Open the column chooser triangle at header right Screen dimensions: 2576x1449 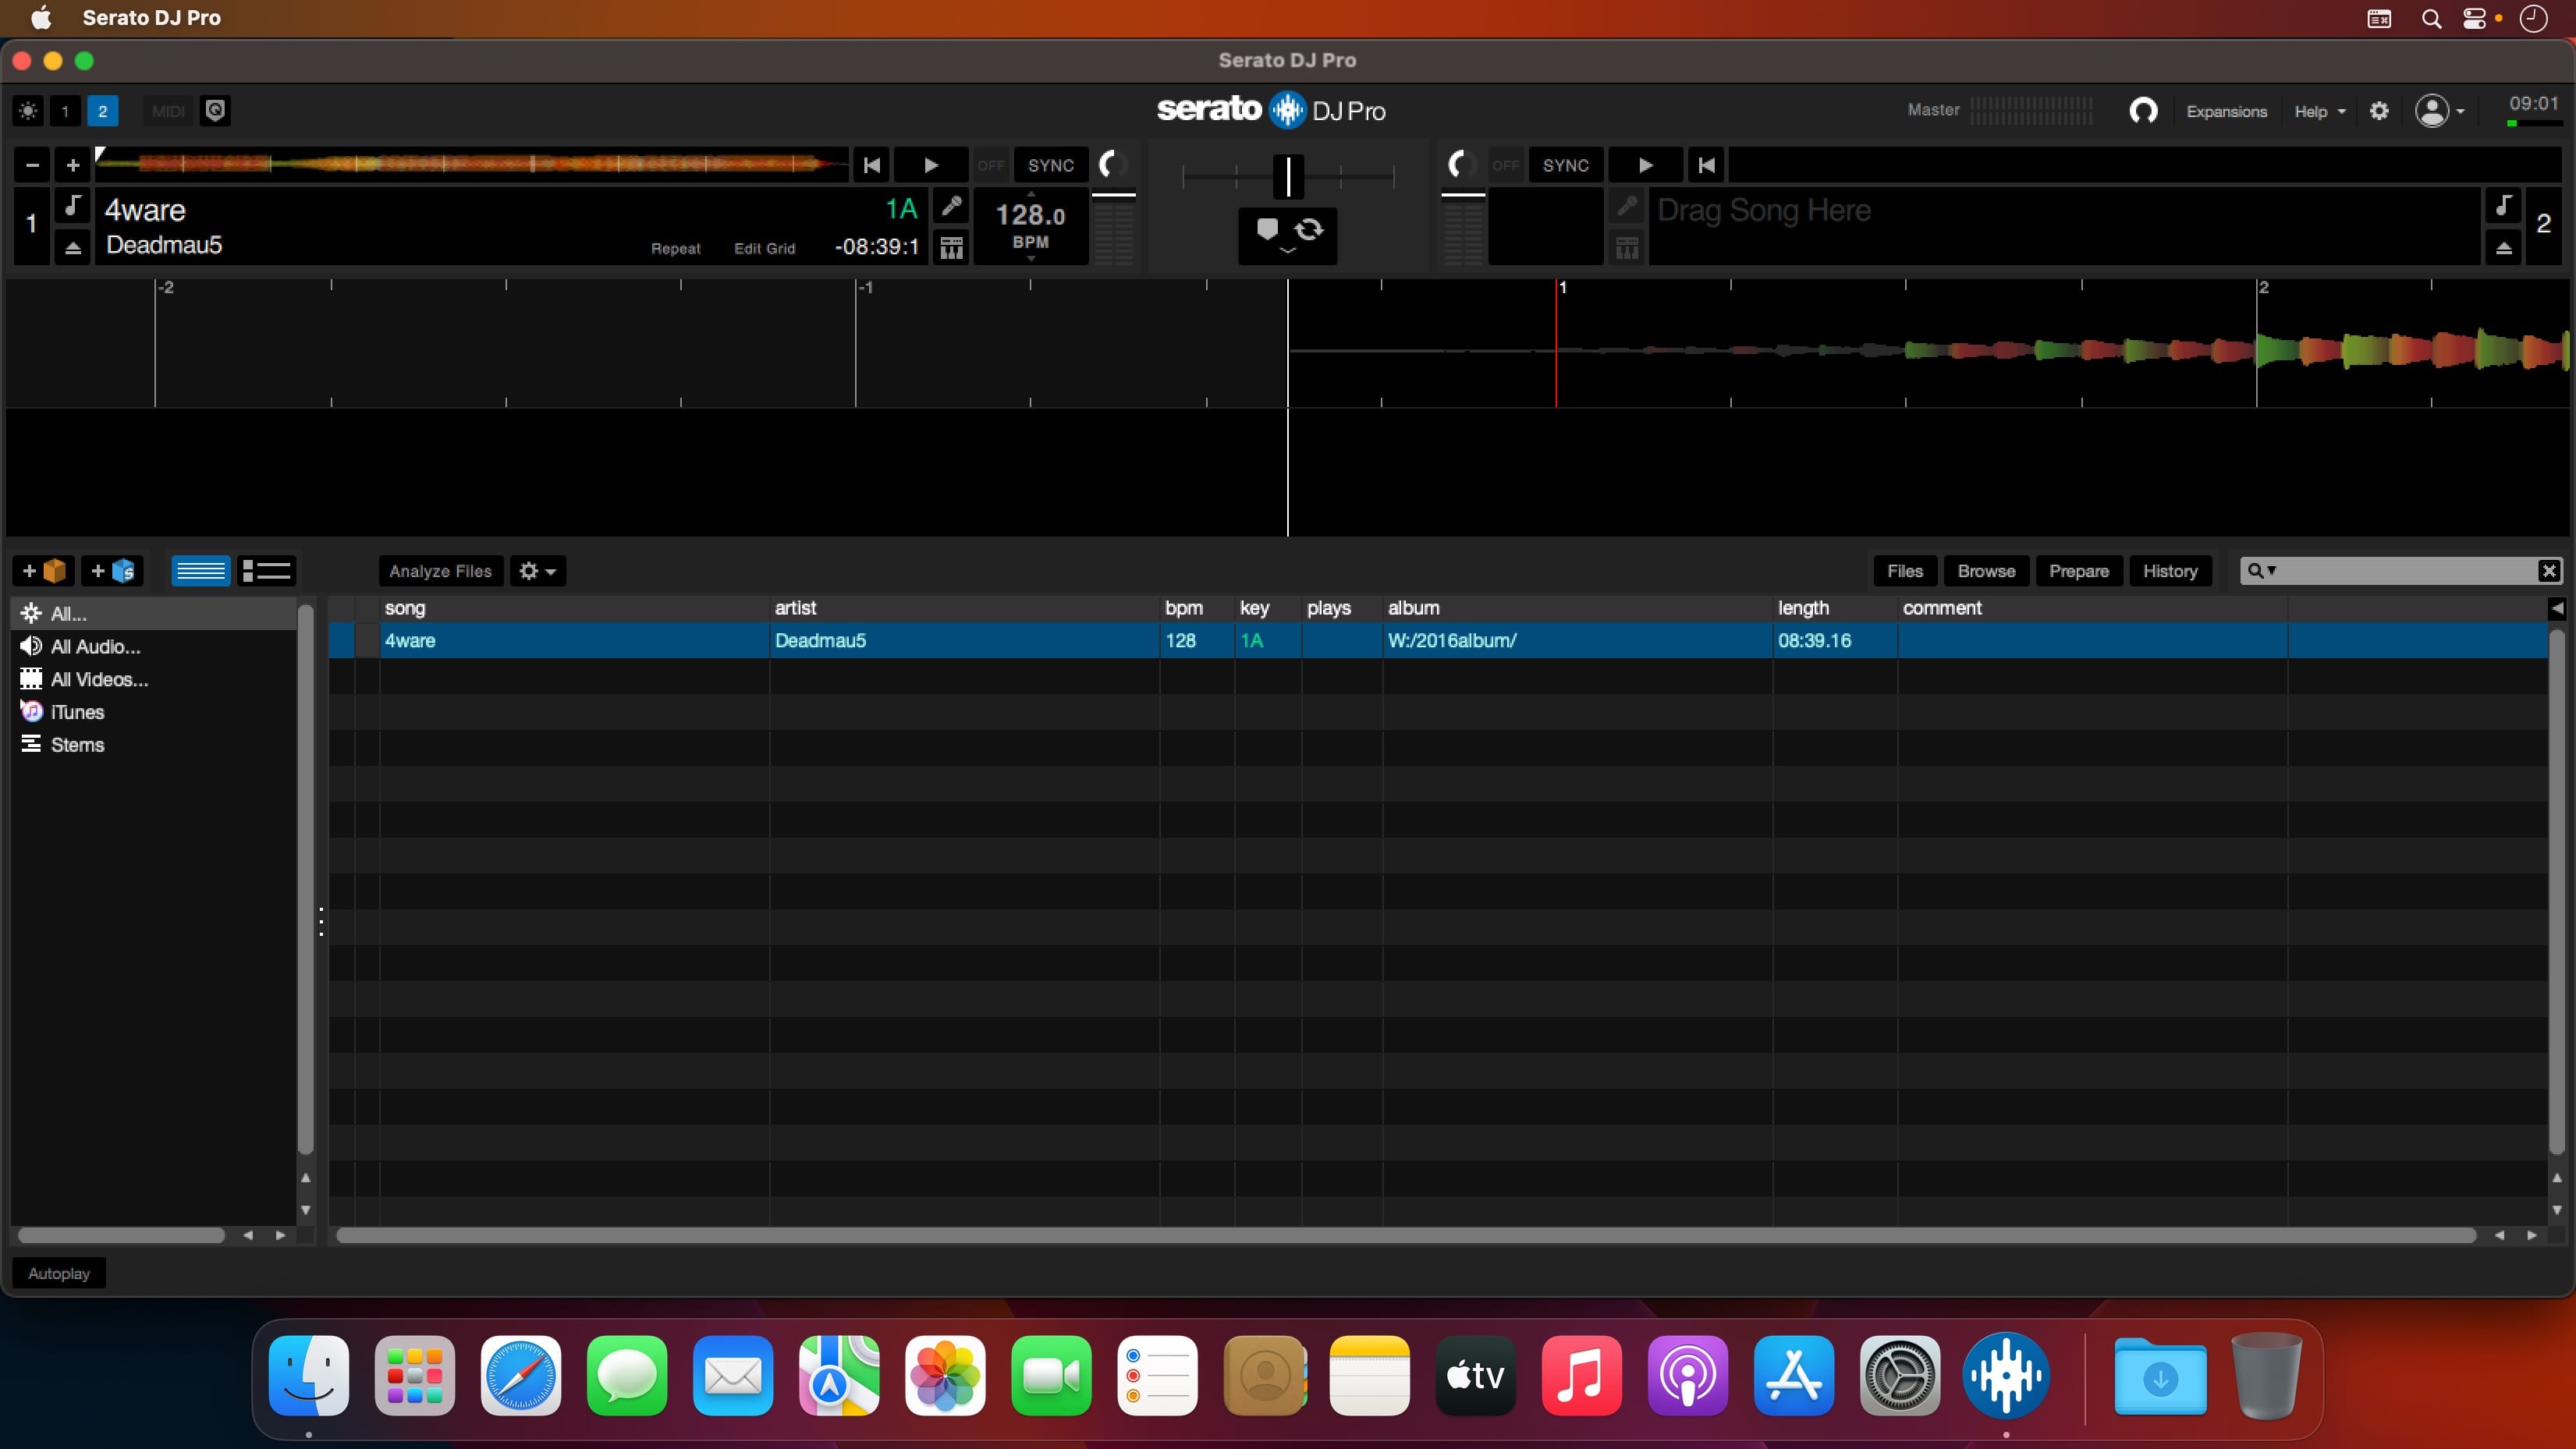[x=2557, y=608]
